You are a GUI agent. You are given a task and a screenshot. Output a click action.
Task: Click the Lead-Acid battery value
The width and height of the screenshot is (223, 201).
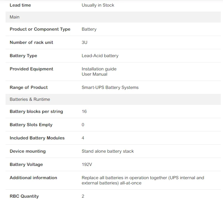(x=100, y=55)
